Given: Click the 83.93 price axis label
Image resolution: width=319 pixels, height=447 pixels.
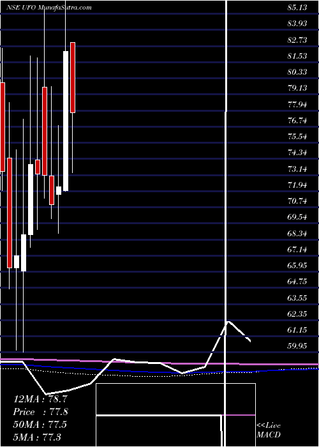Looking at the screenshot, I should tap(297, 24).
